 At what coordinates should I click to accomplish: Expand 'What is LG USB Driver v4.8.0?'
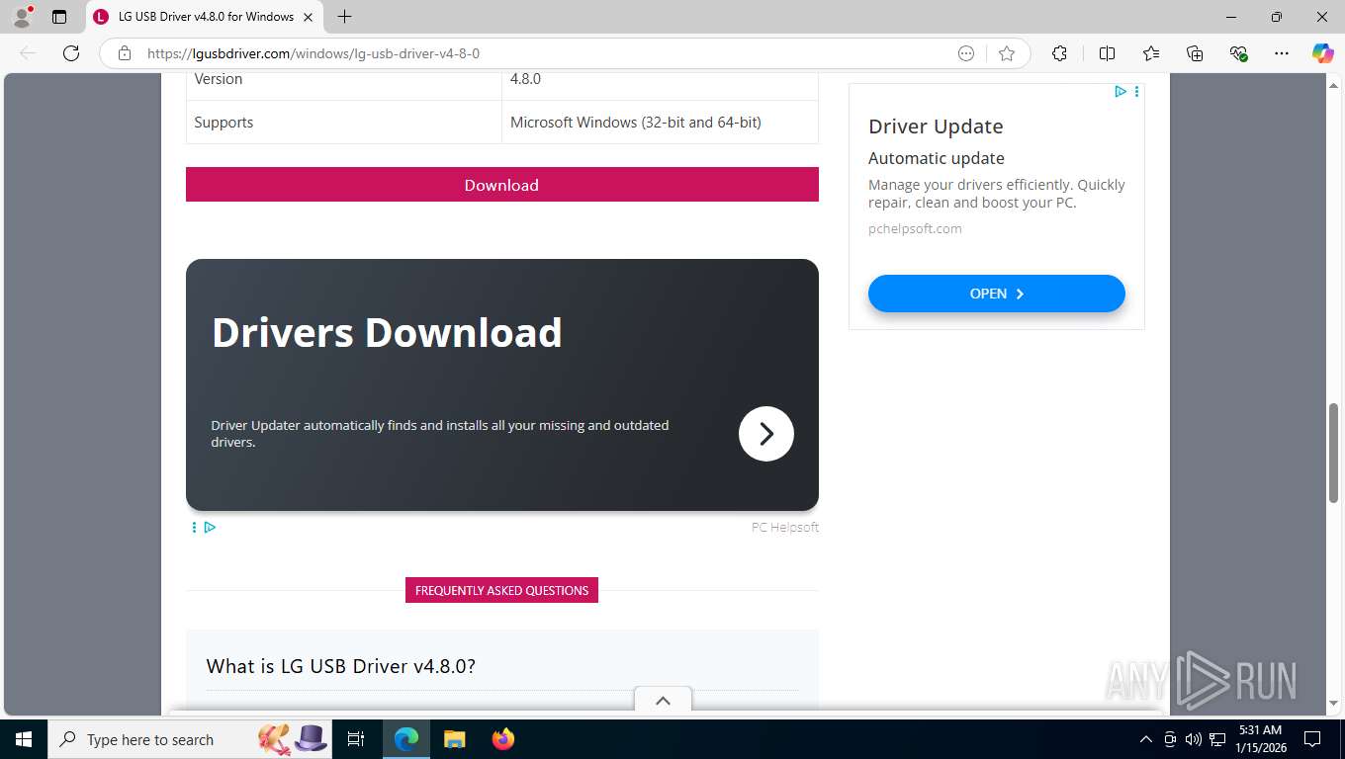click(x=341, y=666)
